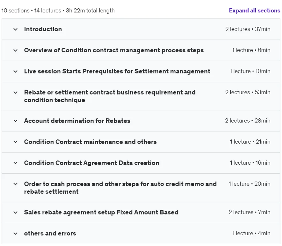Select Condition Contract maintenance and others title

(x=90, y=142)
